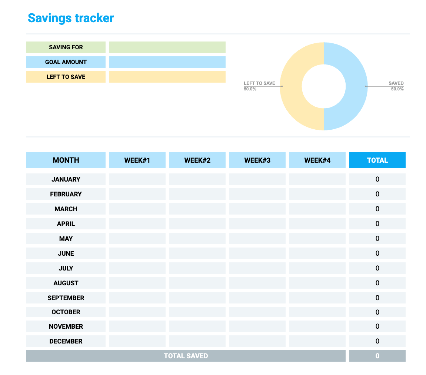The image size is (426, 375).
Task: Click February's WEEK#3 cell
Action: (x=257, y=194)
